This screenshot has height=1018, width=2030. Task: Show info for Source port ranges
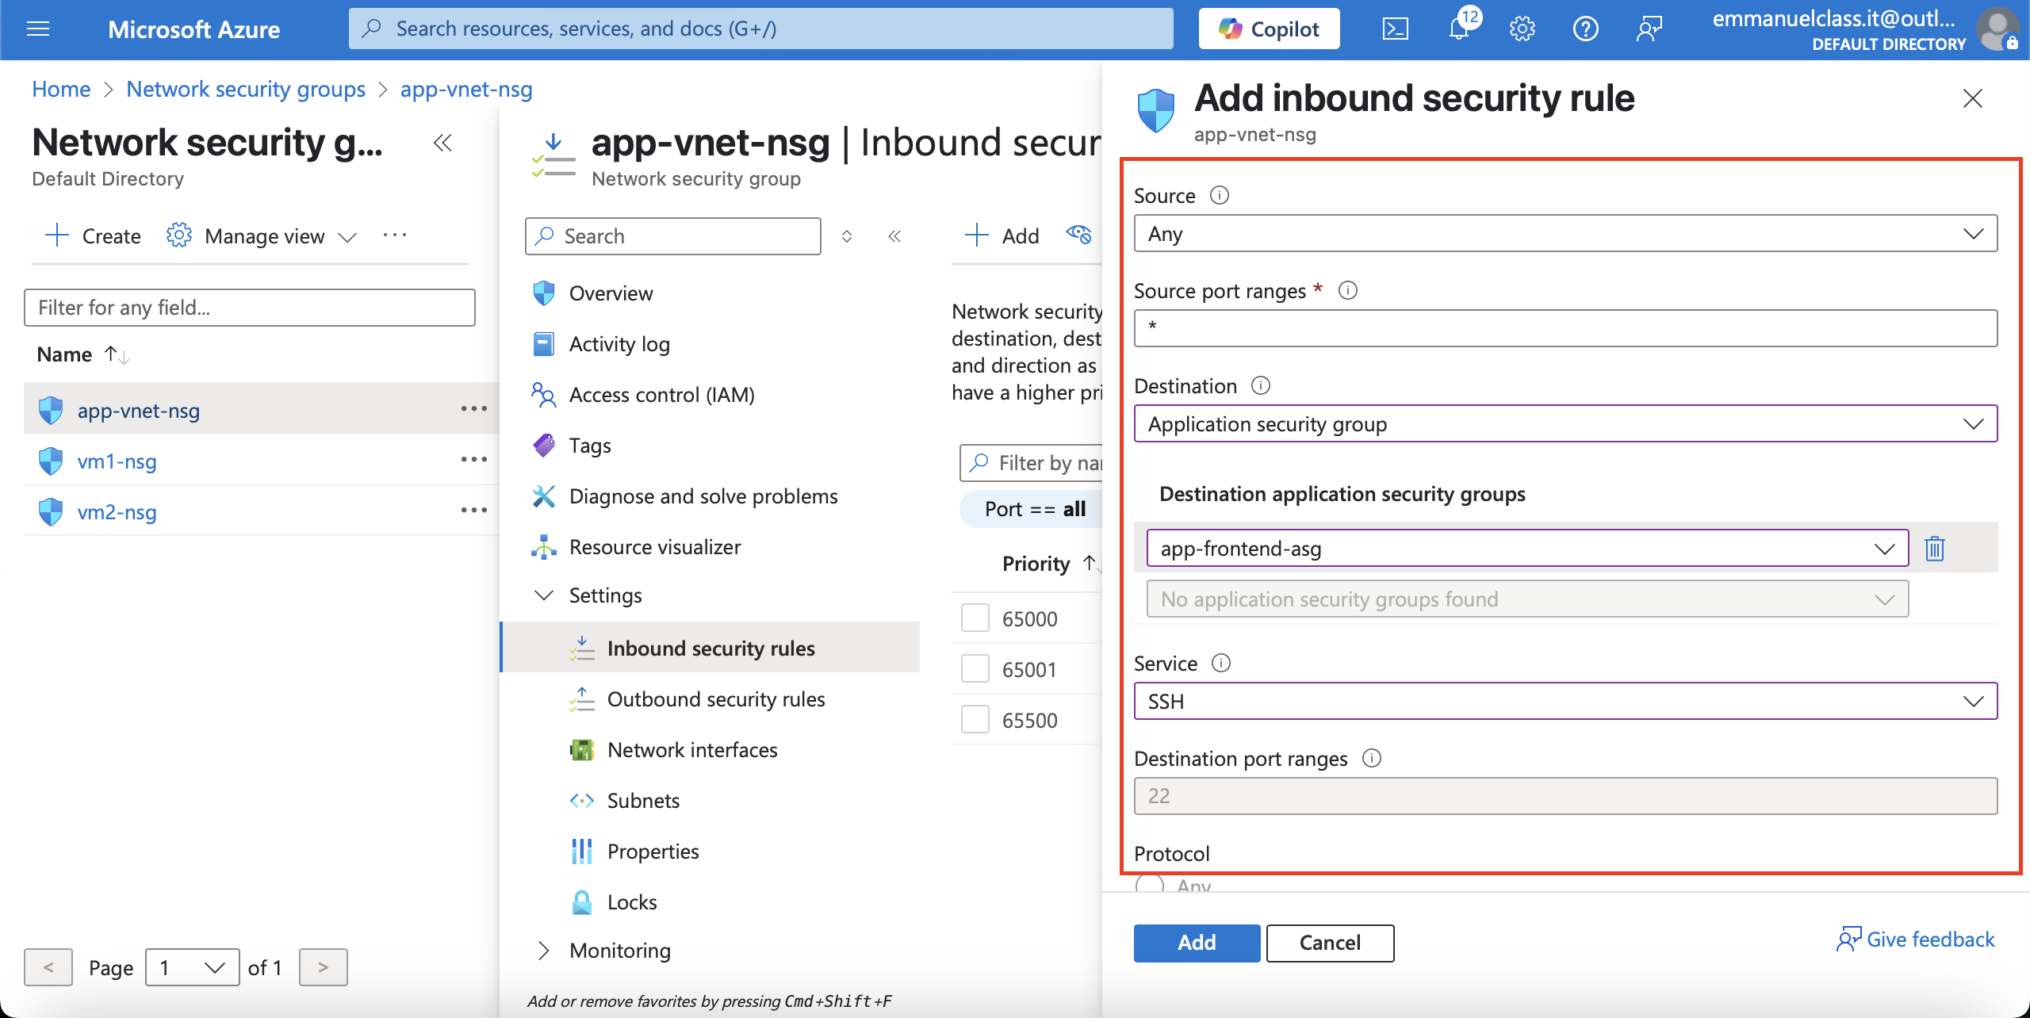(1348, 290)
